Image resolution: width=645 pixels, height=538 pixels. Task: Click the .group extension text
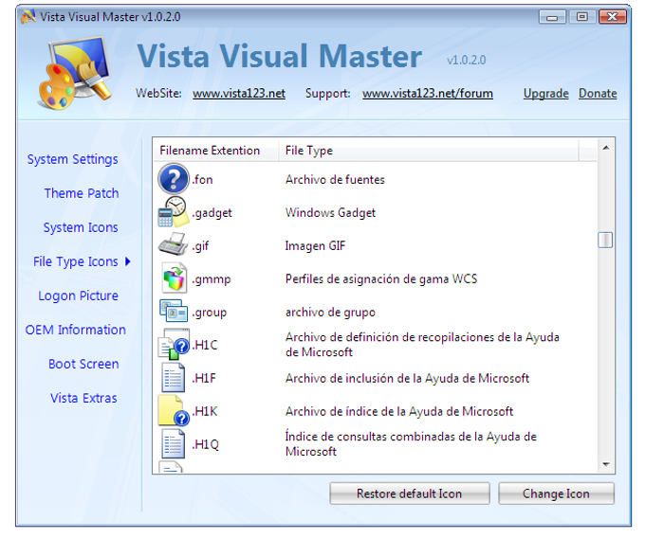click(210, 313)
